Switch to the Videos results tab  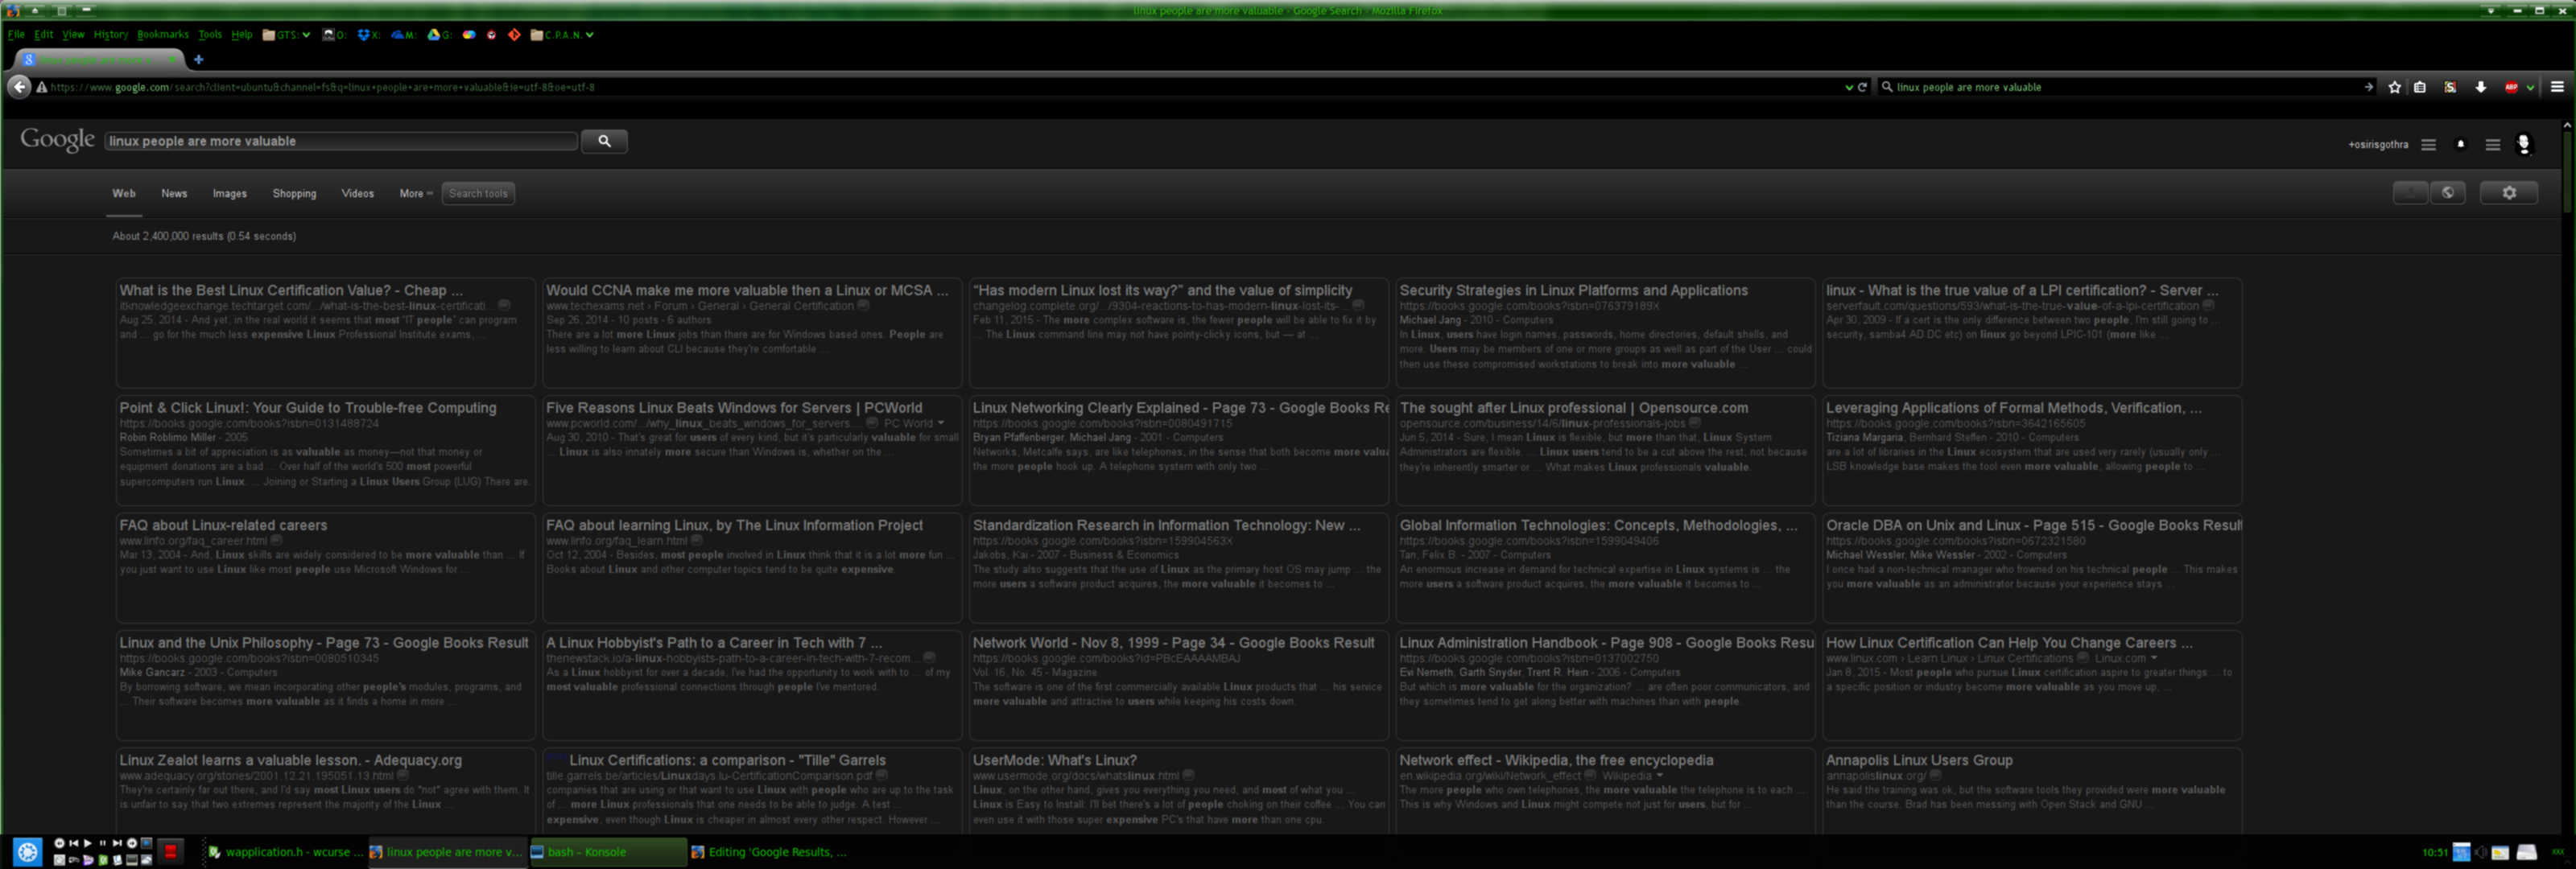(357, 193)
